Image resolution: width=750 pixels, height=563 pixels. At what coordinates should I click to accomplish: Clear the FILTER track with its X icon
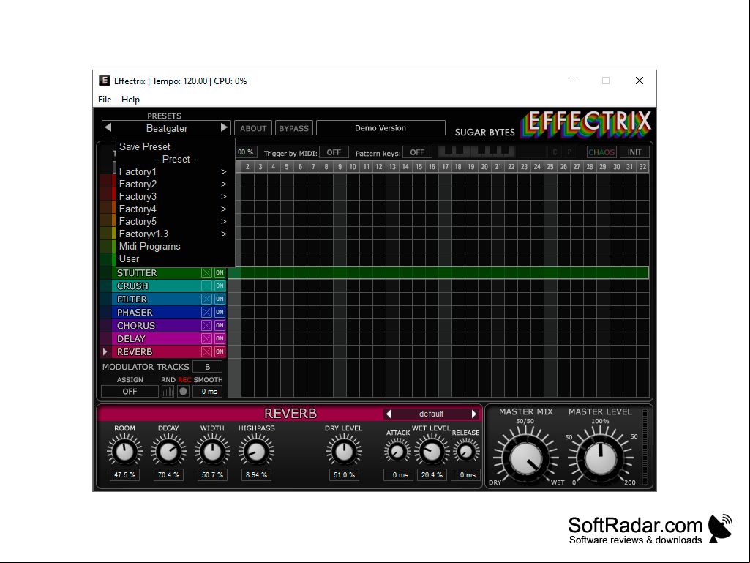(206, 299)
